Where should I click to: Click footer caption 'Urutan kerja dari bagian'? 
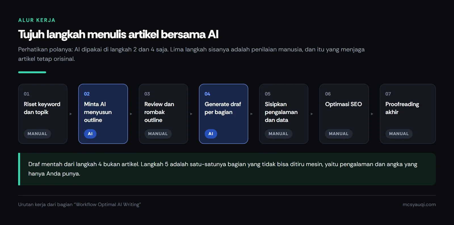tap(79, 204)
